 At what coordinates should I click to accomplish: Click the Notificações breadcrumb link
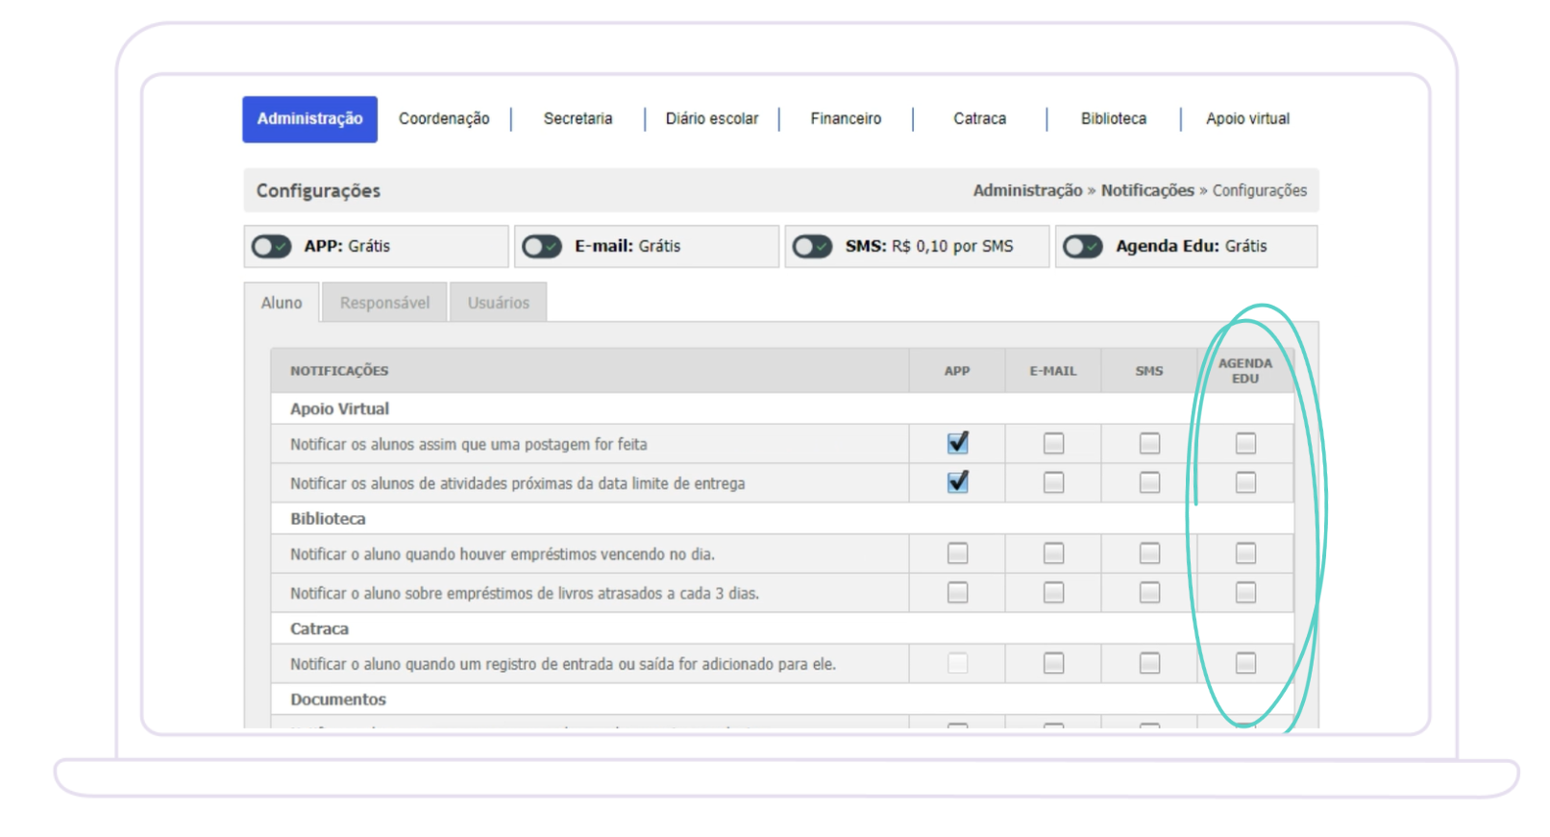click(x=1147, y=190)
